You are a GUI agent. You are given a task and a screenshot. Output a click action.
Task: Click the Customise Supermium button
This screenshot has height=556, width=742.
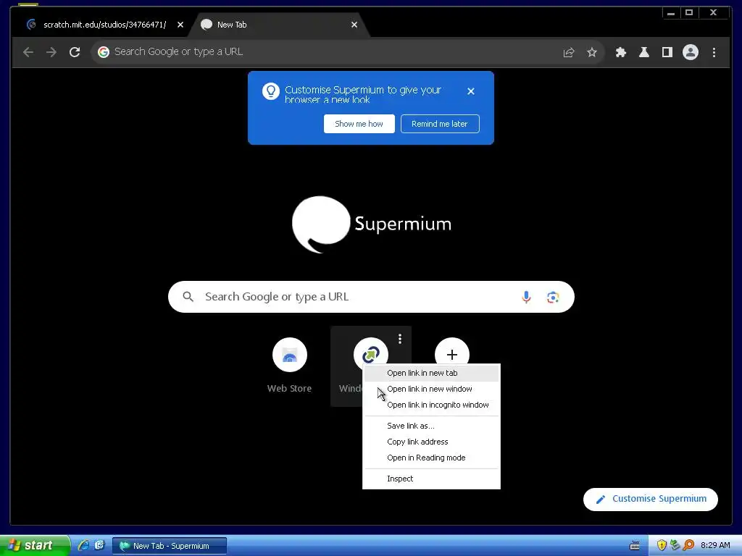tap(651, 500)
